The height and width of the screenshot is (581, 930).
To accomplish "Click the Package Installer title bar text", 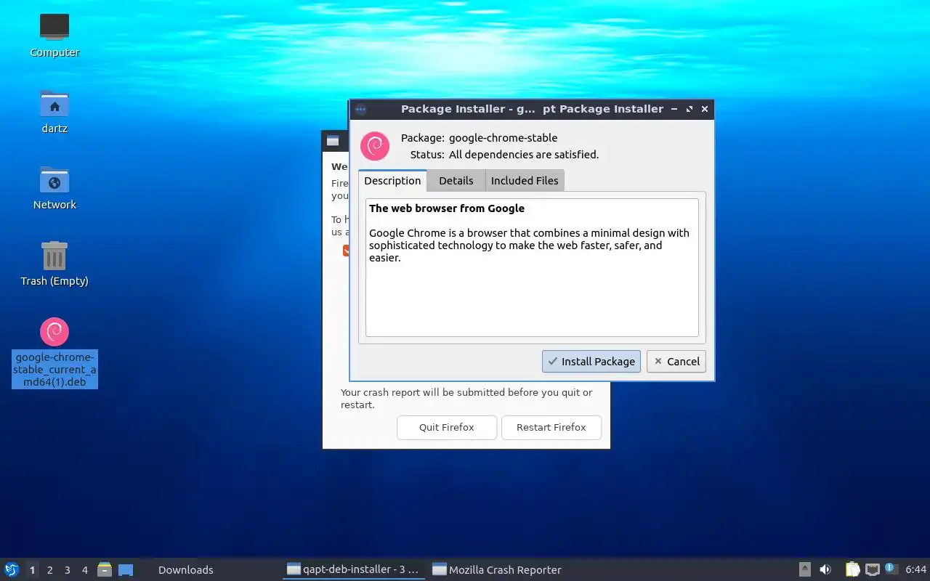I will point(533,109).
